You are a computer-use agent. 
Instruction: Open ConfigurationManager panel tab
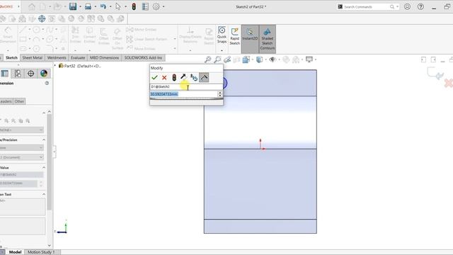(18, 74)
